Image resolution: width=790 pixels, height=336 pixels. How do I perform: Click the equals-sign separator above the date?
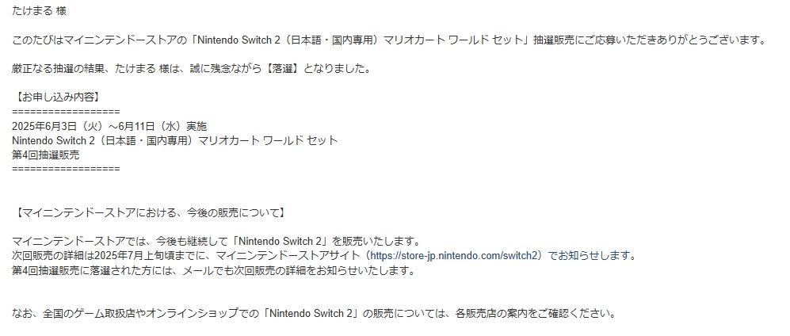click(67, 112)
